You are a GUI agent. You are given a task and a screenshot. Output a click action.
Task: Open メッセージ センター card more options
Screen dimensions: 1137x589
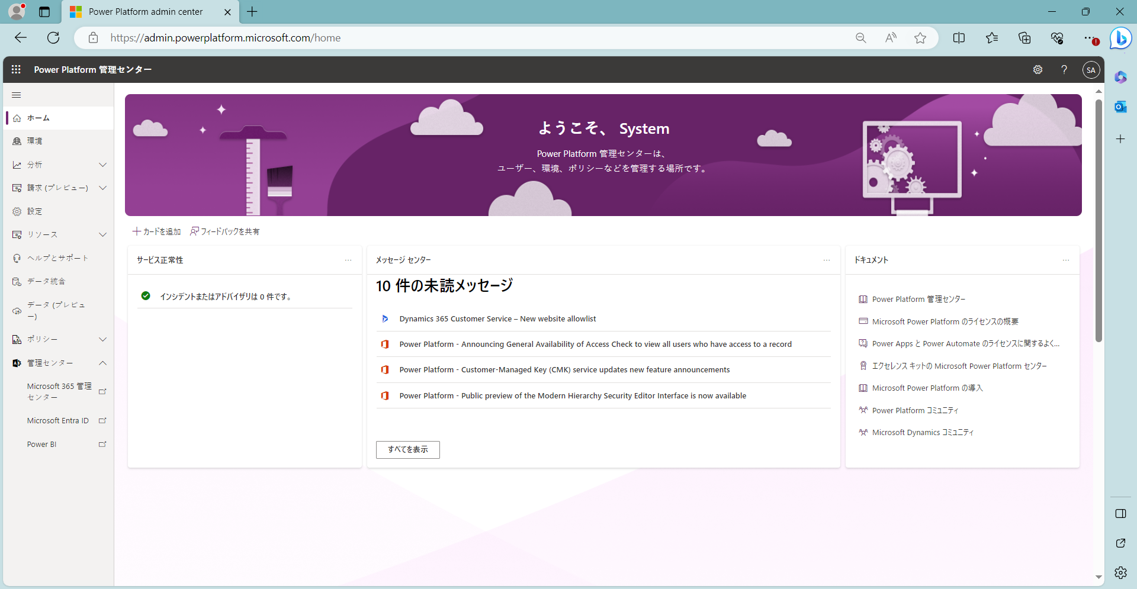(827, 260)
